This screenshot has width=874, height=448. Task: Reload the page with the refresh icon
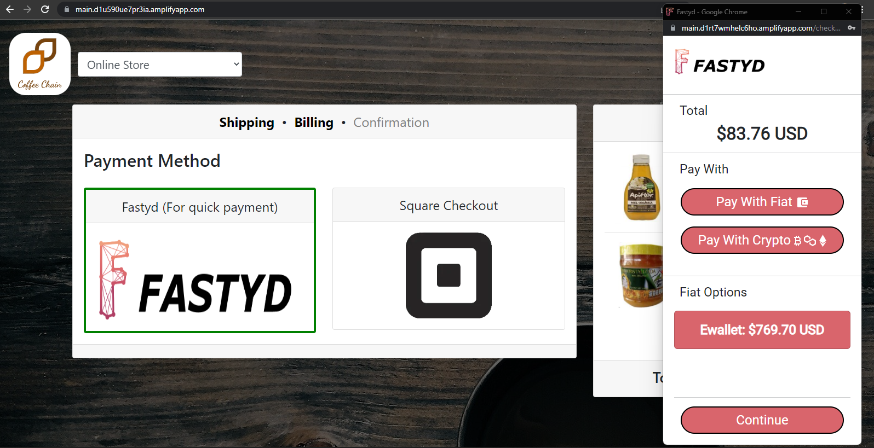click(45, 9)
